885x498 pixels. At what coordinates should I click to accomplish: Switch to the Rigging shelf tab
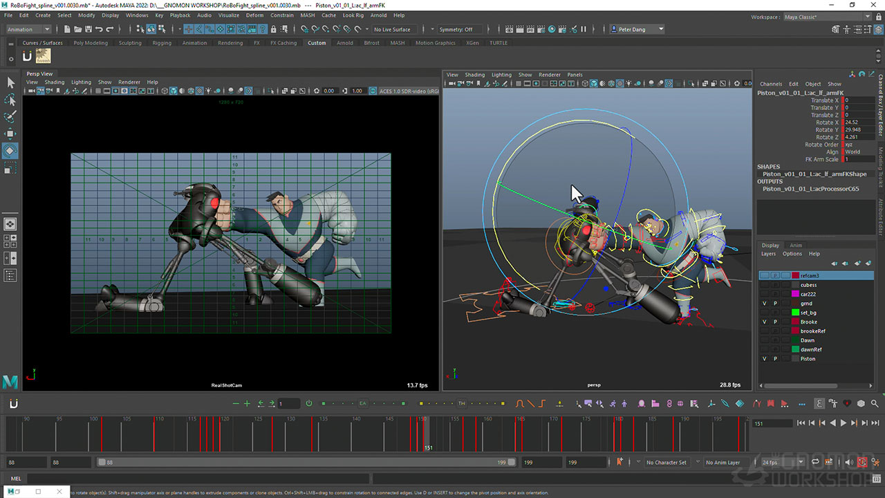pyautogui.click(x=162, y=43)
